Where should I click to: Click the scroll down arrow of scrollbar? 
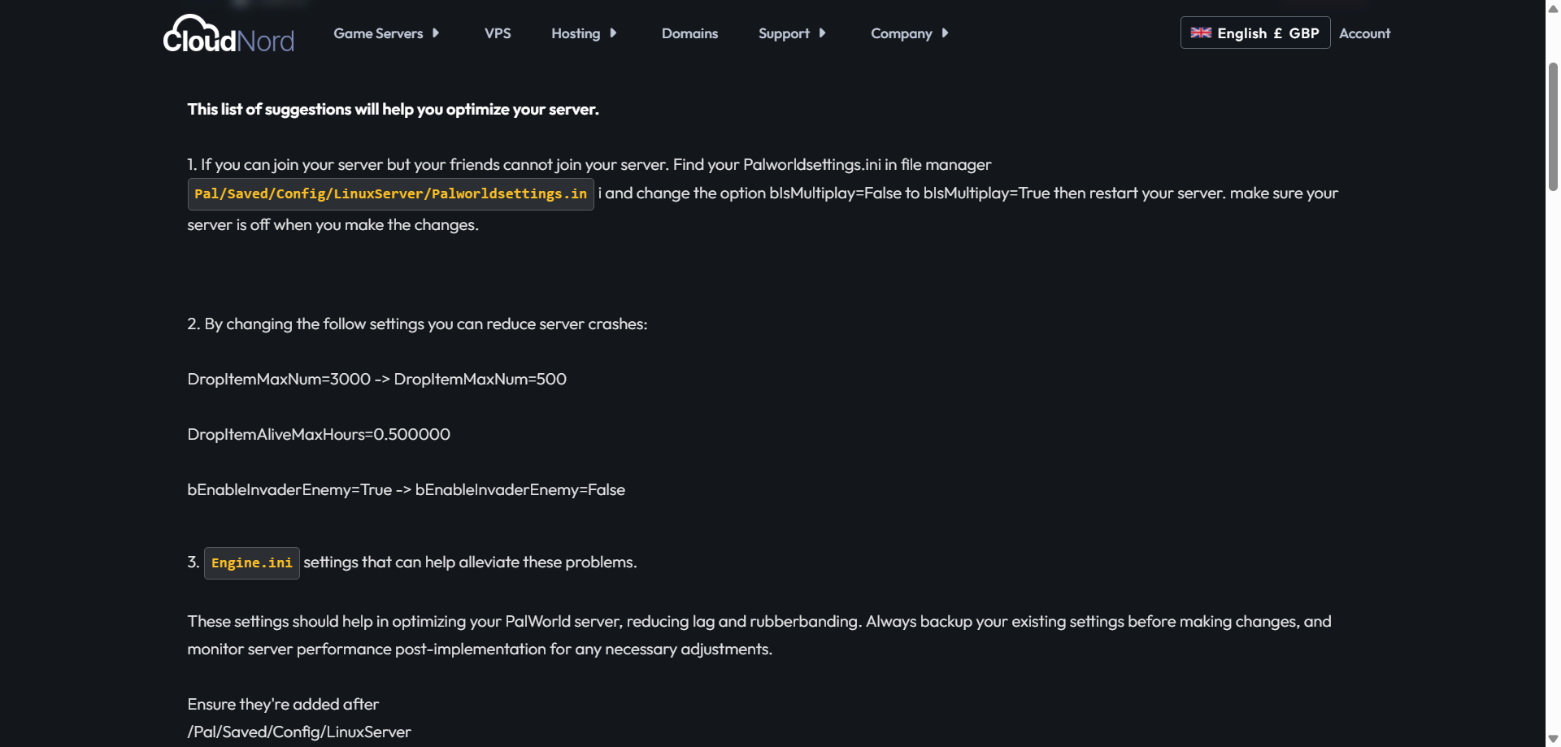(1553, 739)
